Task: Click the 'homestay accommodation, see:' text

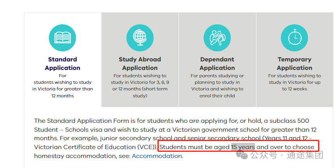Action: 82,156
